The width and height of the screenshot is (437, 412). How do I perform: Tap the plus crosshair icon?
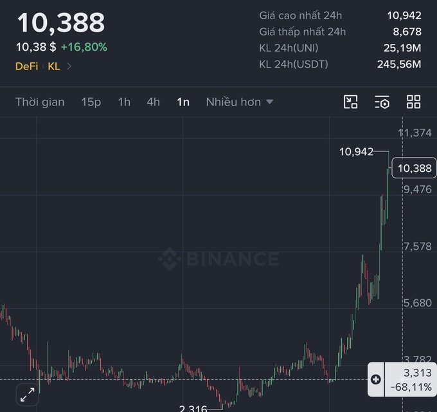click(376, 379)
